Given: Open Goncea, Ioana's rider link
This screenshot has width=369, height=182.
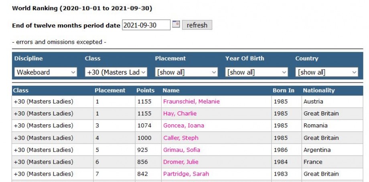Looking at the screenshot, I should coord(182,125).
